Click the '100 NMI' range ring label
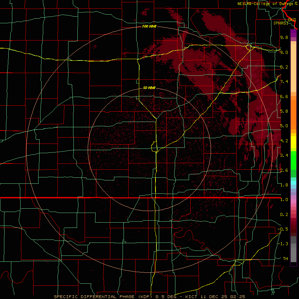 pyautogui.click(x=149, y=26)
